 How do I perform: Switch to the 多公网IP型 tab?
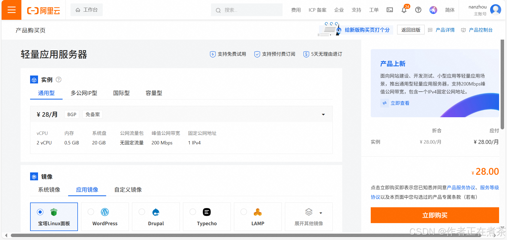coord(84,93)
